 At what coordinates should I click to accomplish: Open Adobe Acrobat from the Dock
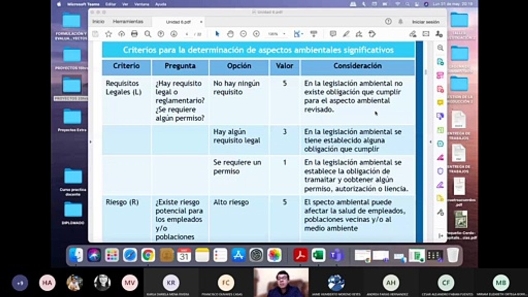tap(300, 255)
